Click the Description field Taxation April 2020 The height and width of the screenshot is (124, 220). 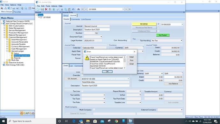(97, 29)
